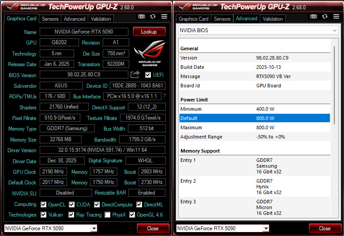Open GPU selector dropdown in left window

[93, 229]
